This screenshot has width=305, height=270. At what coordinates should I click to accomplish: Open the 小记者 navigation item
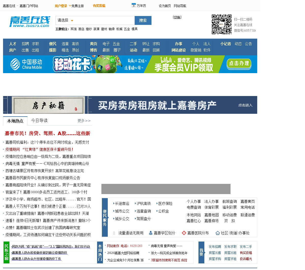point(226,44)
